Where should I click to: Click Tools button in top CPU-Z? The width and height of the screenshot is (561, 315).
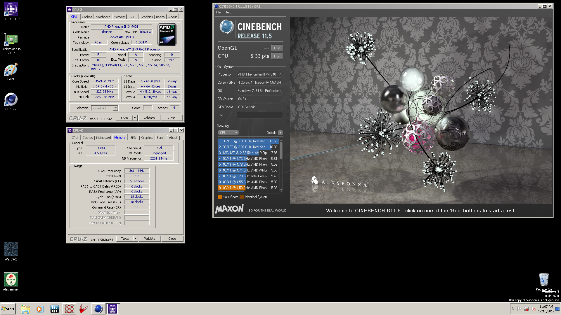(124, 118)
